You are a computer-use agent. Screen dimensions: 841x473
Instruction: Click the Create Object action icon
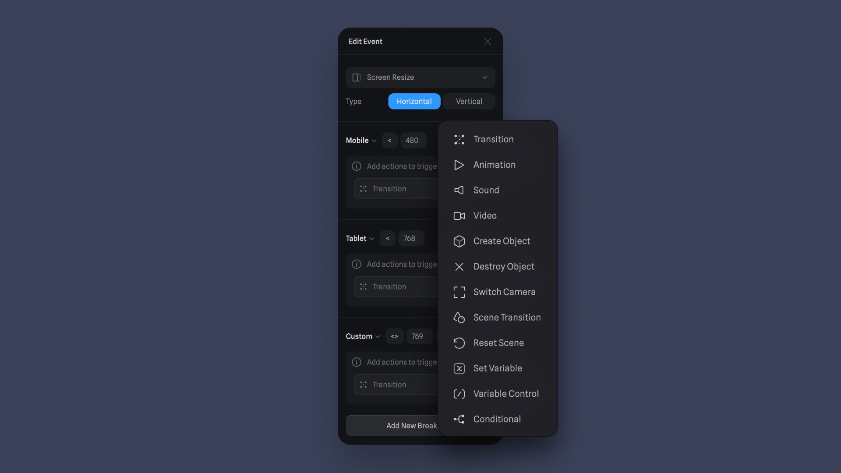[x=459, y=241]
